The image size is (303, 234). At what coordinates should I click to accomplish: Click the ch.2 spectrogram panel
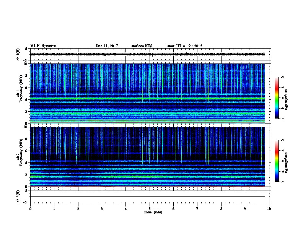[x=148, y=157]
